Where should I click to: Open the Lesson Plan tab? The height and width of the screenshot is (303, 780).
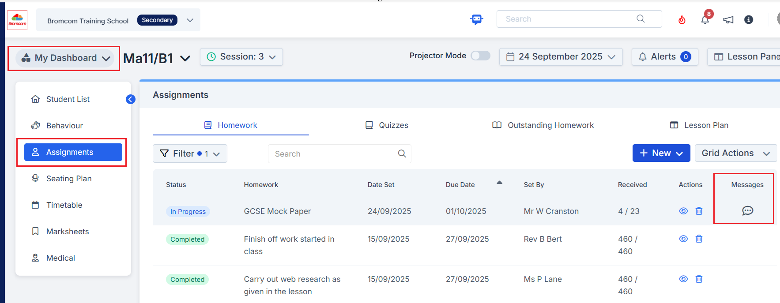(x=699, y=125)
